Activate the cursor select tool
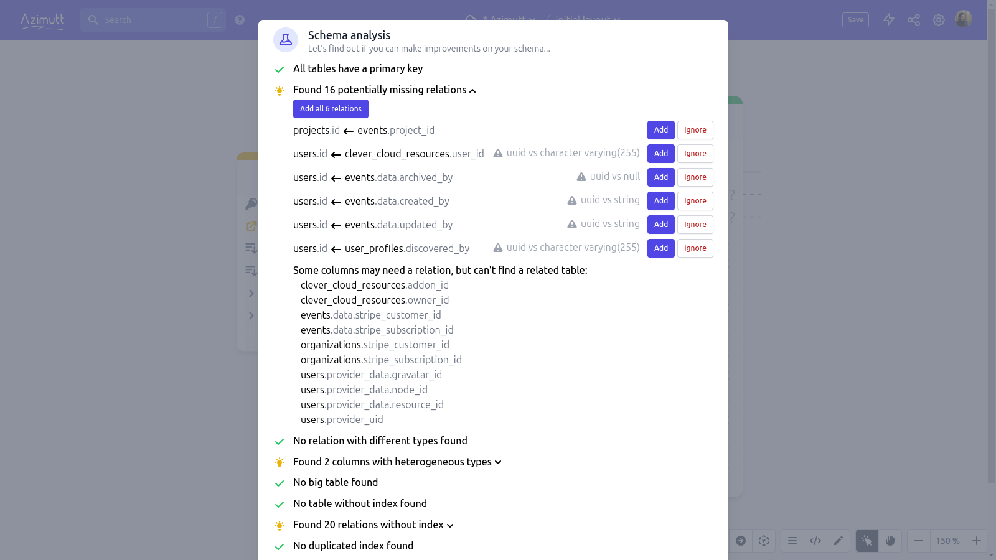Screen dimensions: 996x560 (x=867, y=541)
